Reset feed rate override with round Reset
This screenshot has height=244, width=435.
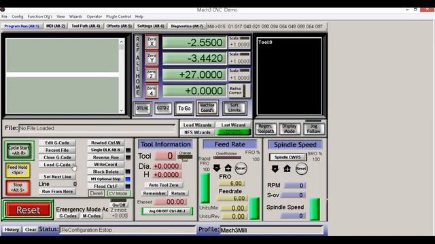(x=241, y=168)
